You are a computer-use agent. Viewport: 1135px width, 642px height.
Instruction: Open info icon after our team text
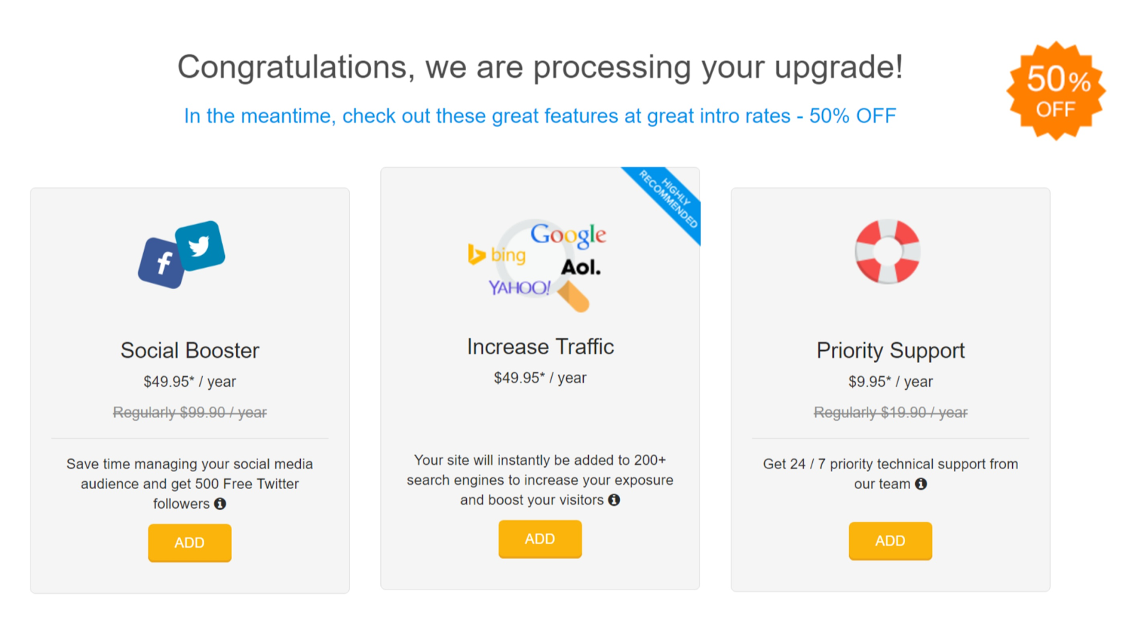tap(921, 484)
